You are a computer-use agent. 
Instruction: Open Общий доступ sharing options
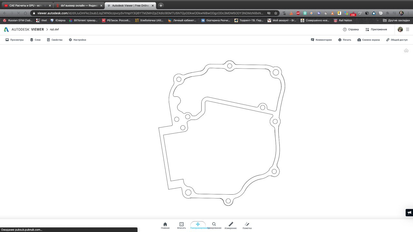(397, 40)
